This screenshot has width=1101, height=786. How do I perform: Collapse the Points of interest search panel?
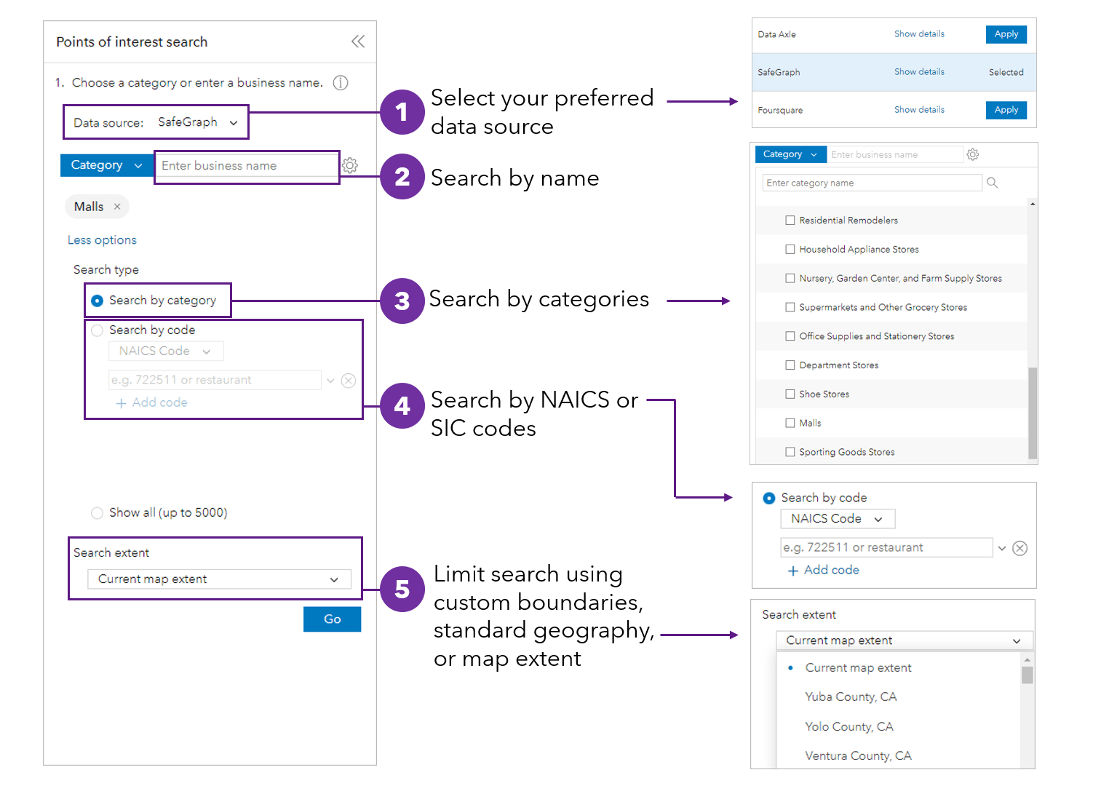click(x=358, y=41)
